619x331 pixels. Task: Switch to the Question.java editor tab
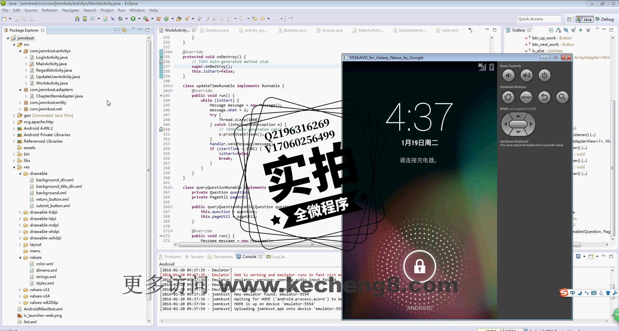214,30
